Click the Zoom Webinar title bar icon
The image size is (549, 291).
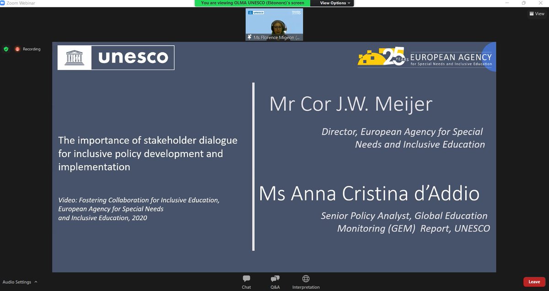point(3,3)
